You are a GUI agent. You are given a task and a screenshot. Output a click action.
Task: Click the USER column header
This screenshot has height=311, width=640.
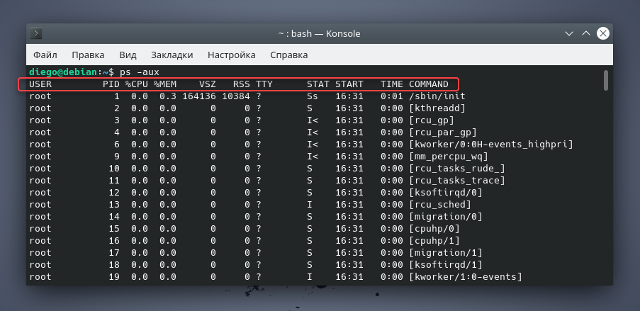40,84
